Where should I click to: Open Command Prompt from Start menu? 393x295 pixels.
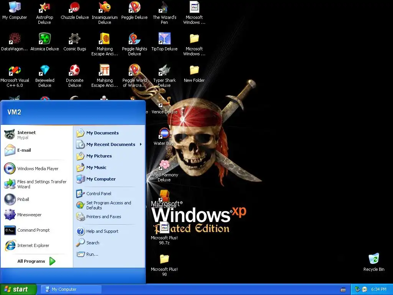click(36, 230)
